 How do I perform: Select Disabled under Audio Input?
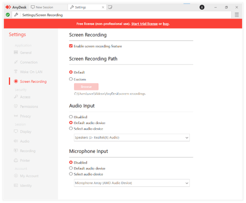tap(71, 117)
